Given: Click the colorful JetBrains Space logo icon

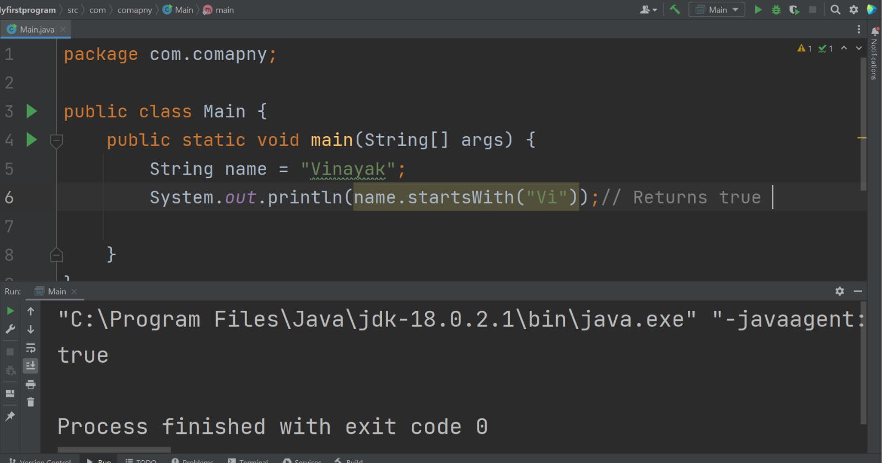Looking at the screenshot, I should click(872, 9).
